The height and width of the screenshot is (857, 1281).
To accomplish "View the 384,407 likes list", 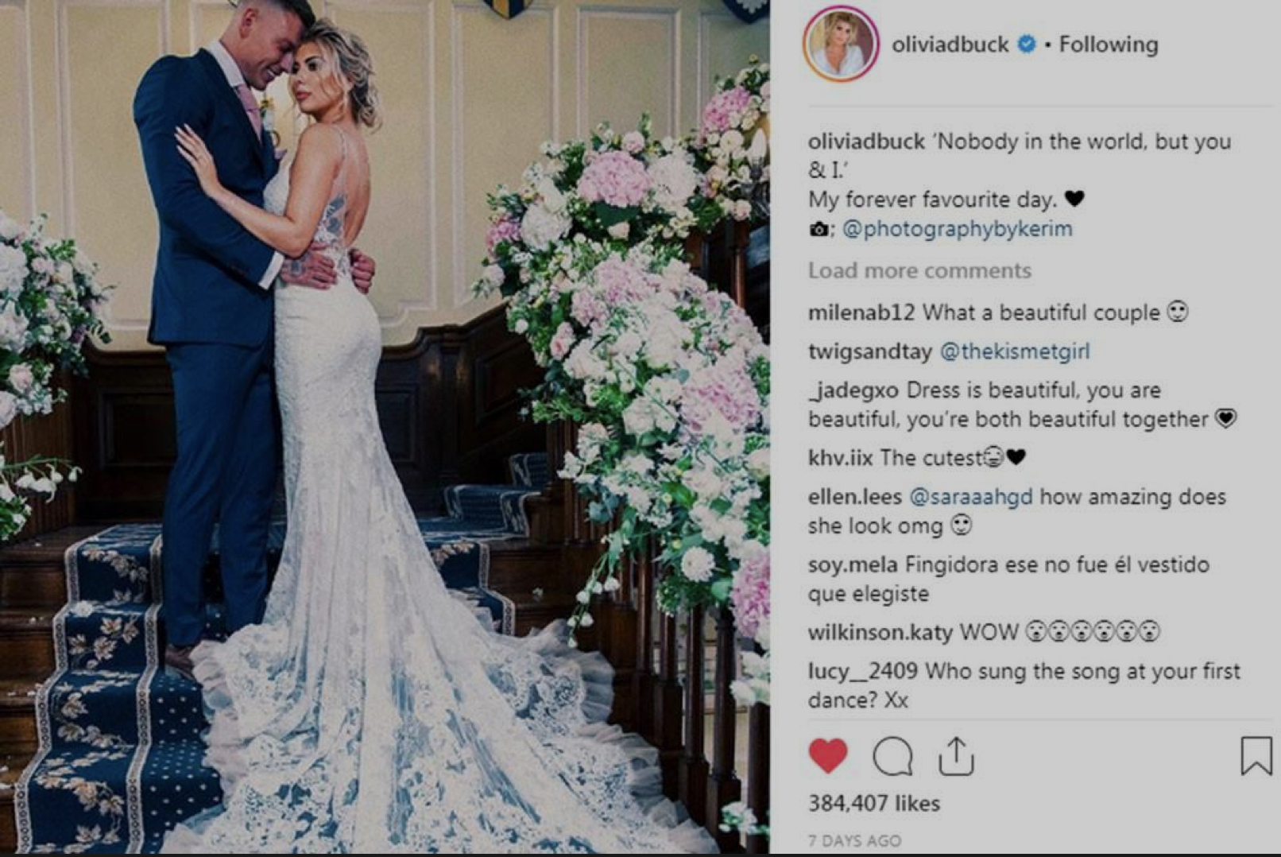I will coord(874,803).
